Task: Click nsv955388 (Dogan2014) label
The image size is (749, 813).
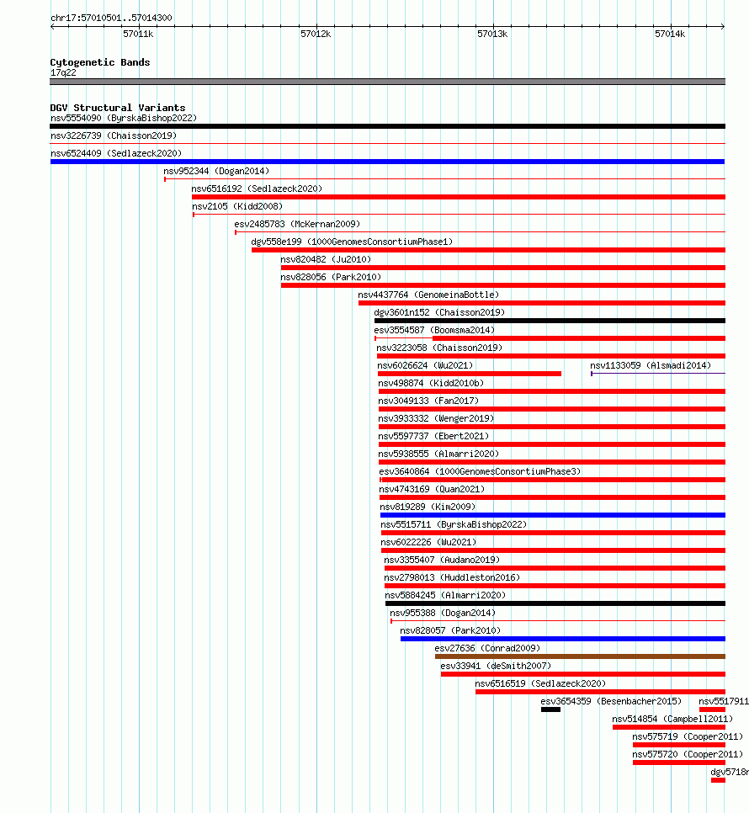Action: [x=443, y=612]
